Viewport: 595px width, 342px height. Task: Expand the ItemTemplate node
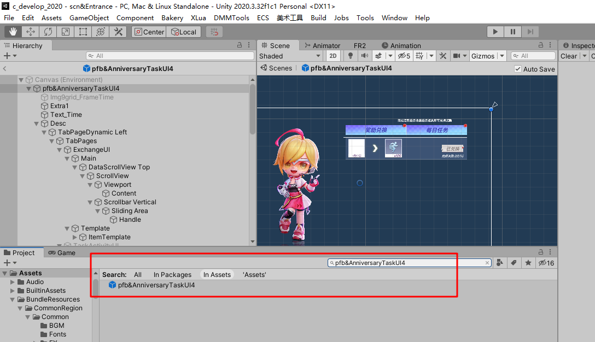75,237
